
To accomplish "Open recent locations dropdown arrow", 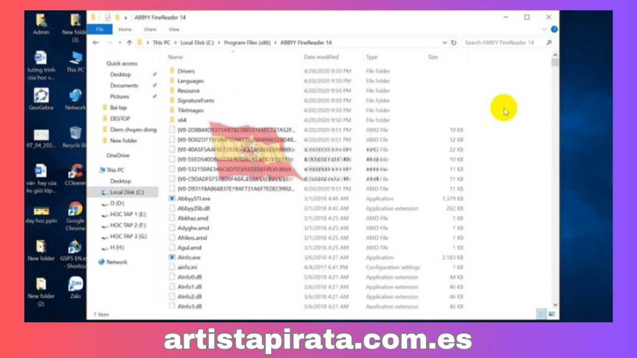I will (120, 43).
